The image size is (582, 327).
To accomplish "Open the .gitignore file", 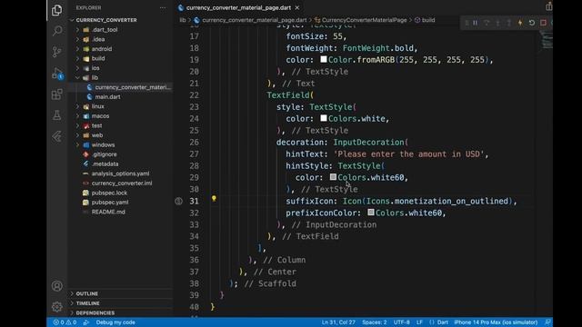I will point(104,154).
